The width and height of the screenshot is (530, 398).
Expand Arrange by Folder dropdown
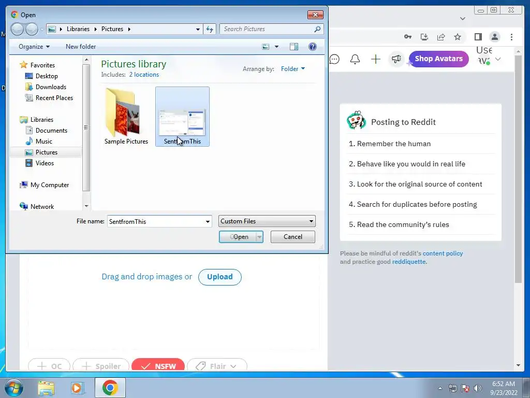coord(293,69)
